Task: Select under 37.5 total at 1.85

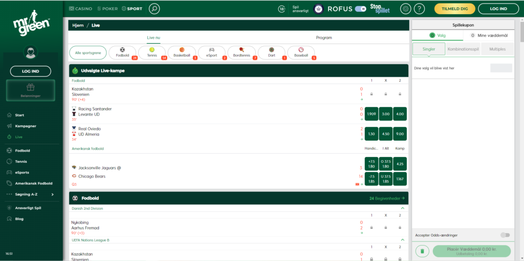Action: (386, 179)
